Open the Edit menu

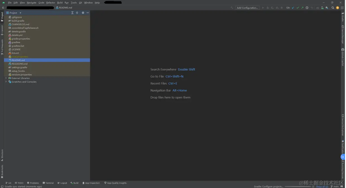[16, 3]
